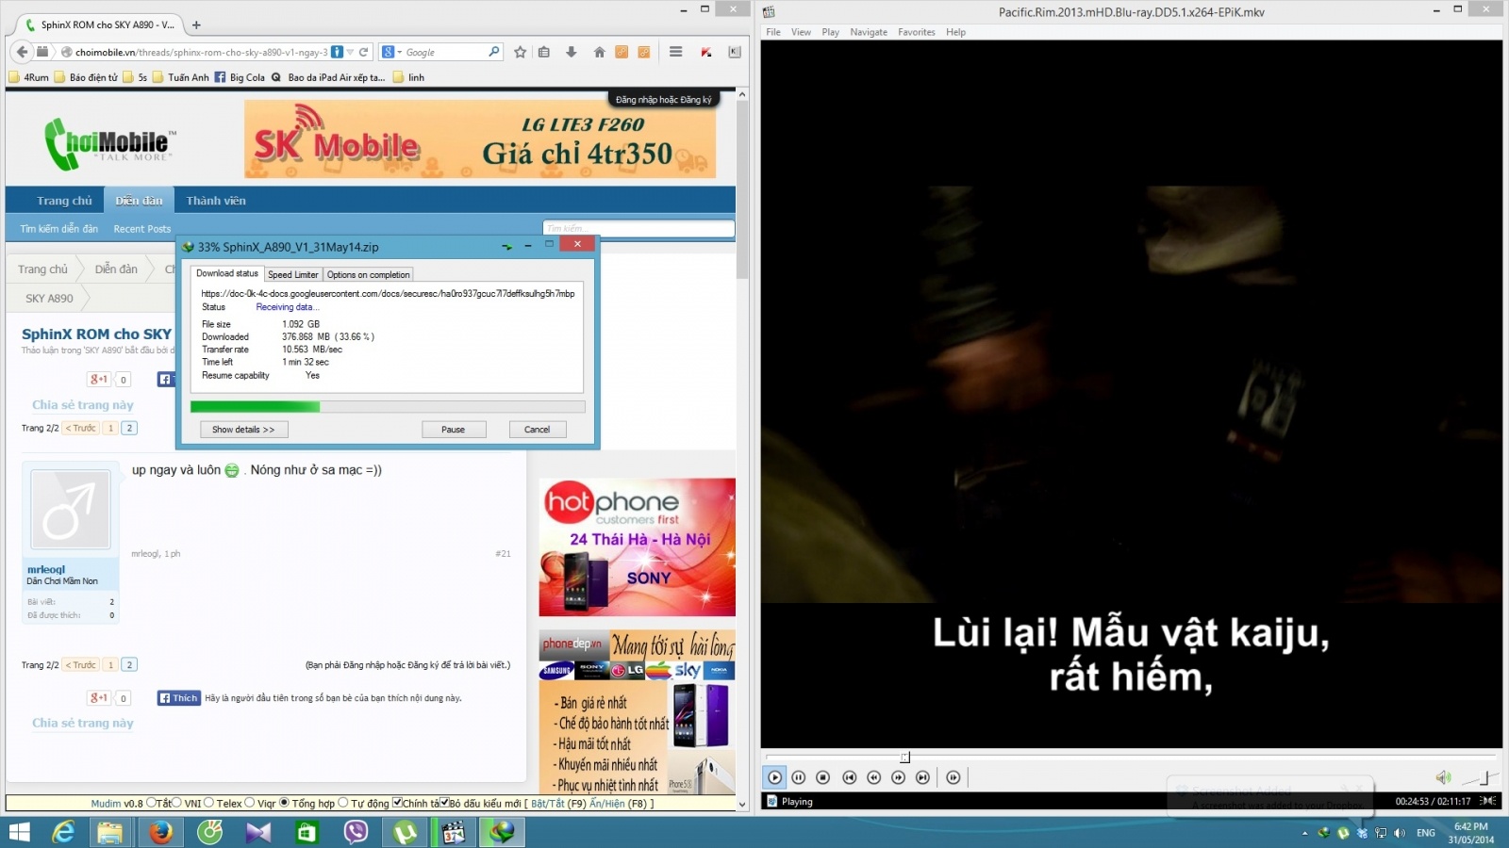The image size is (1509, 848).
Task: Open the Navigate menu in media player
Action: (869, 32)
